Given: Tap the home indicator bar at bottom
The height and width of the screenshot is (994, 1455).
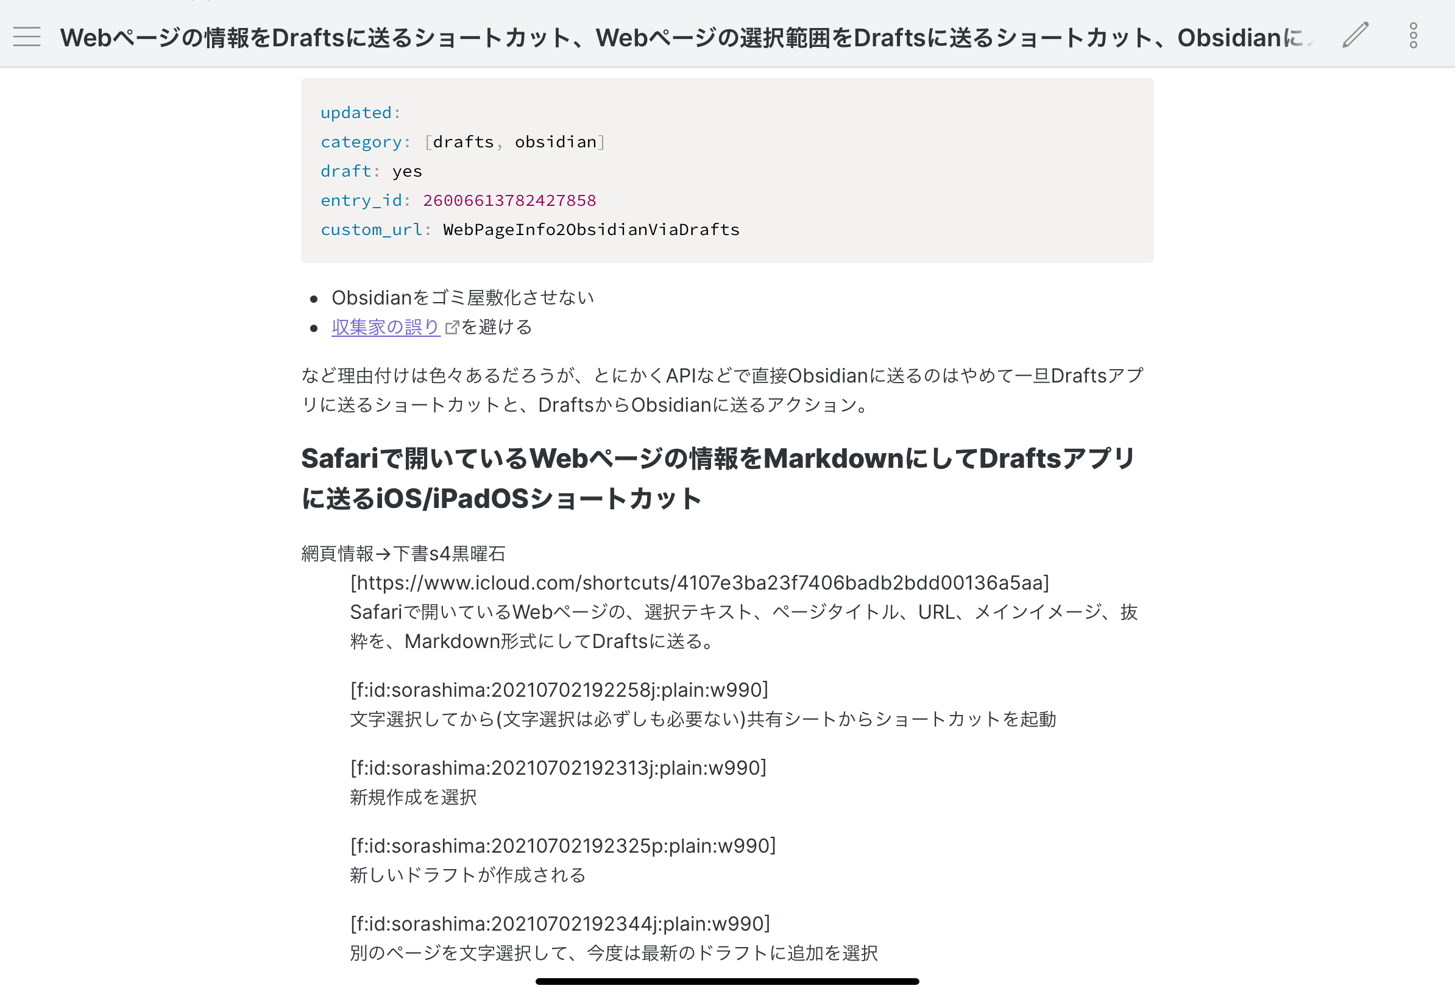Looking at the screenshot, I should tap(727, 981).
